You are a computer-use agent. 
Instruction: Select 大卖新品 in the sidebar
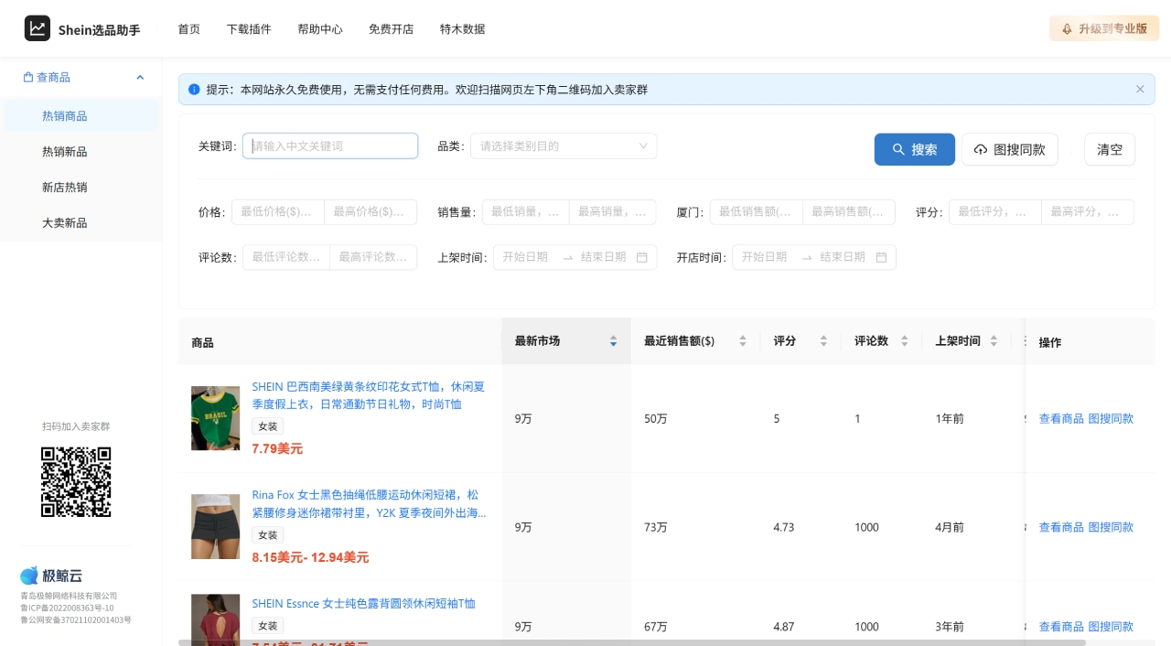click(81, 223)
